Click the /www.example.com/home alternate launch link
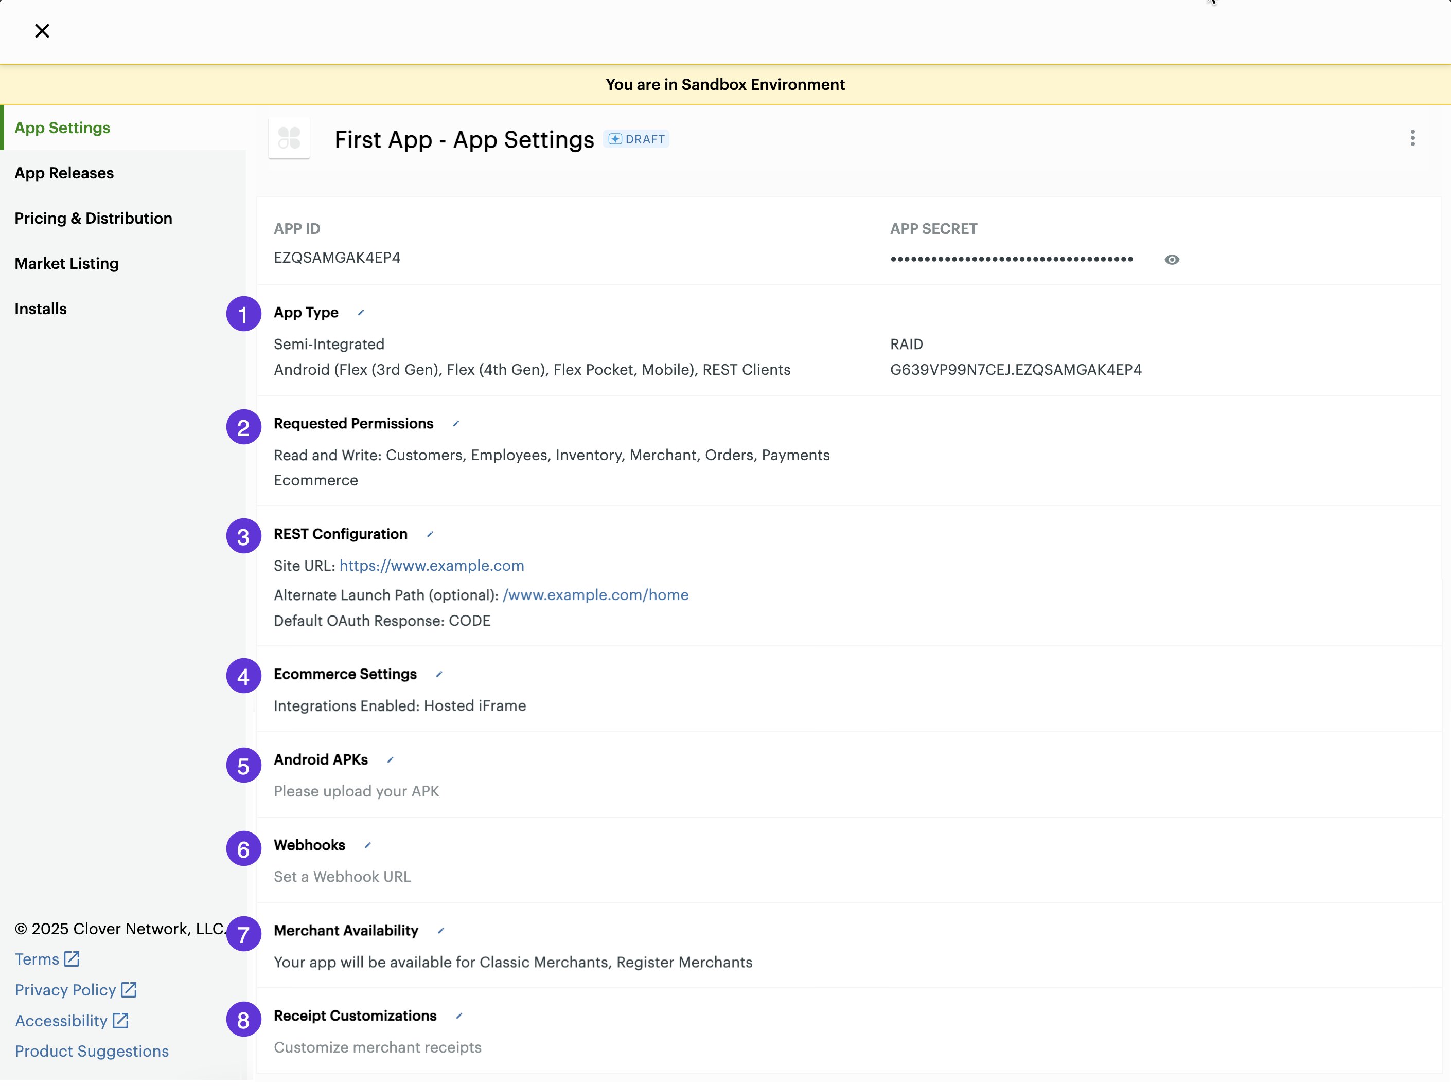 pos(595,595)
